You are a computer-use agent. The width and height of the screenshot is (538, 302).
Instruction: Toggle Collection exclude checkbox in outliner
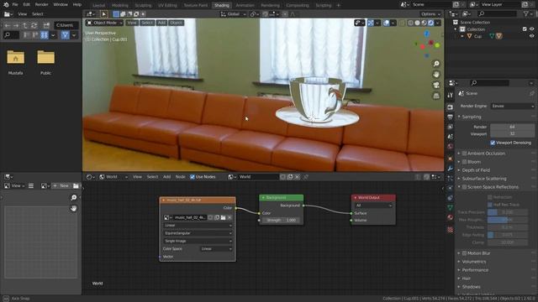[525, 29]
